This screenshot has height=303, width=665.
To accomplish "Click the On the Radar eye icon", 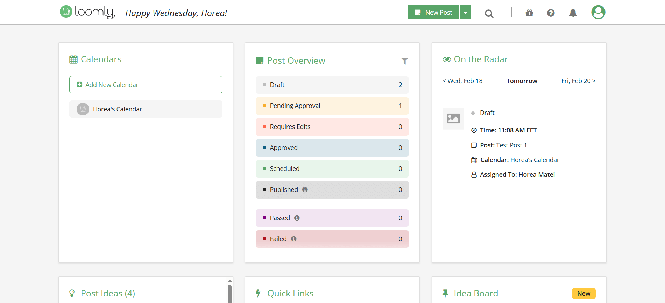I will 447,59.
